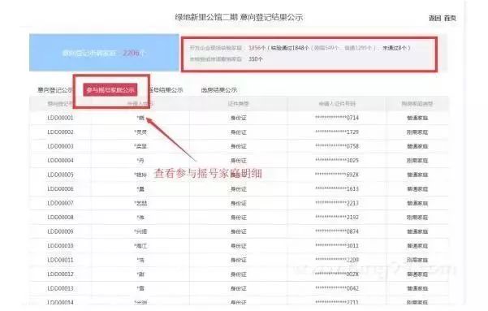This screenshot has width=488, height=311.
Task: Click the 身份证 cell in row LDD00012
Action: 239,274
